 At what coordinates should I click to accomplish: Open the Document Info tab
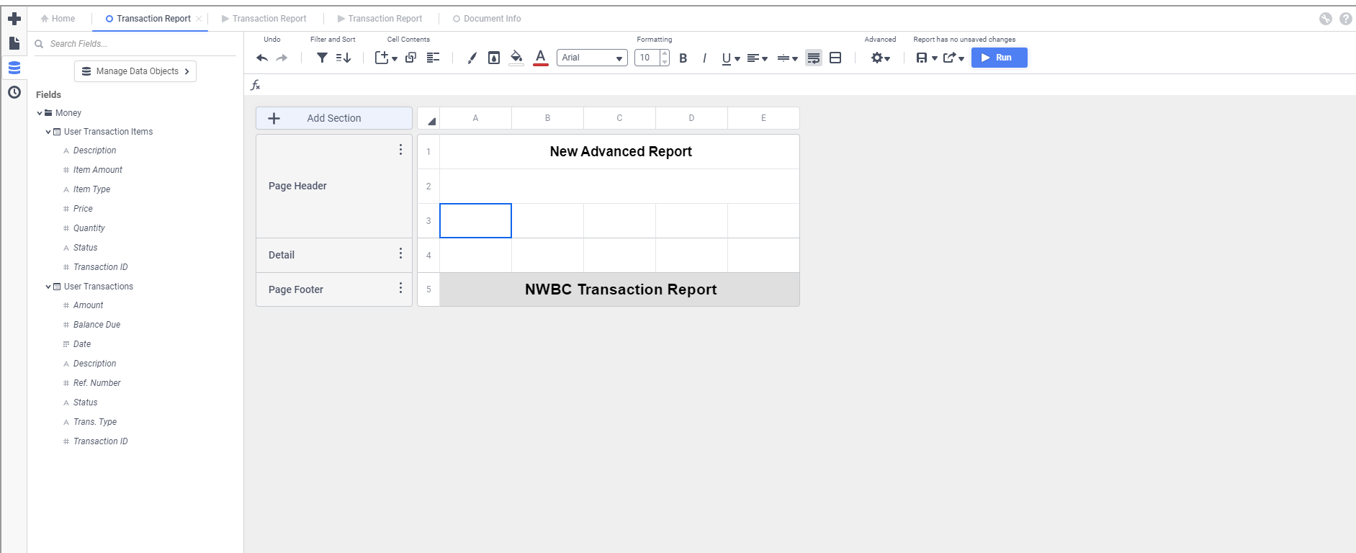[x=487, y=19]
